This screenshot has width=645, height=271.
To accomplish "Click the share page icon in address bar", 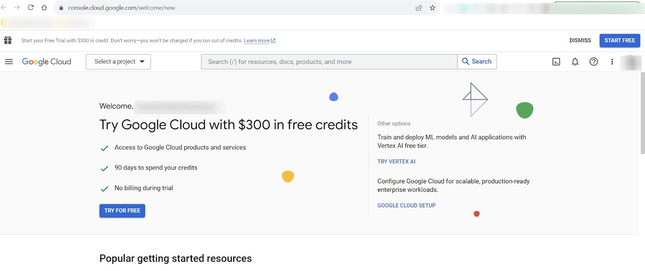I will (x=419, y=8).
